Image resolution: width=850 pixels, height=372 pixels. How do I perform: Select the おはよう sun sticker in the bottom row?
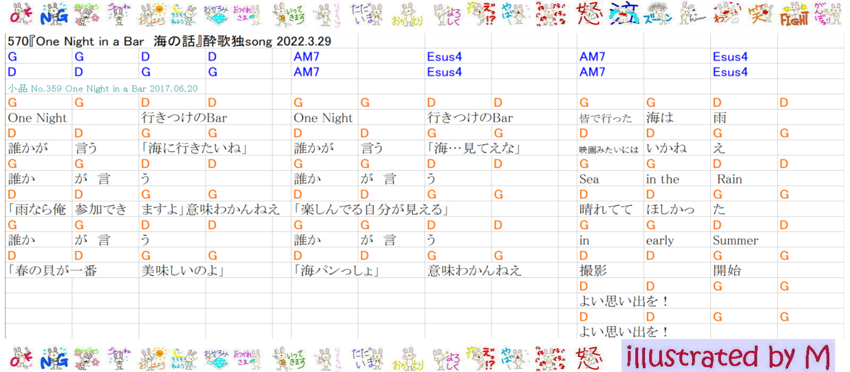pyautogui.click(x=152, y=358)
